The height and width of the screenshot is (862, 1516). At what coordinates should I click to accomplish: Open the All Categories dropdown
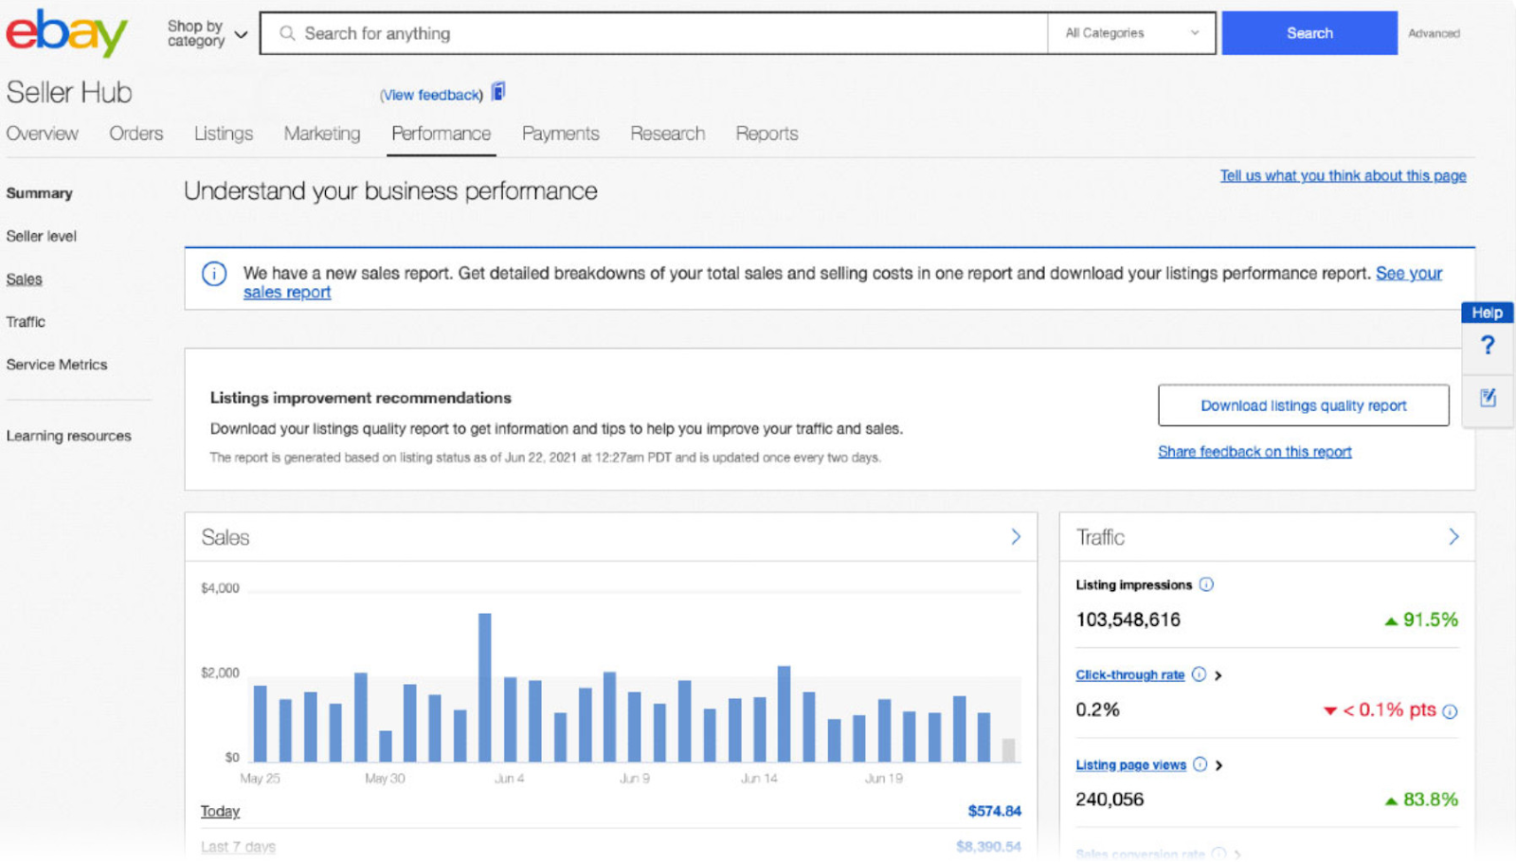click(x=1130, y=32)
